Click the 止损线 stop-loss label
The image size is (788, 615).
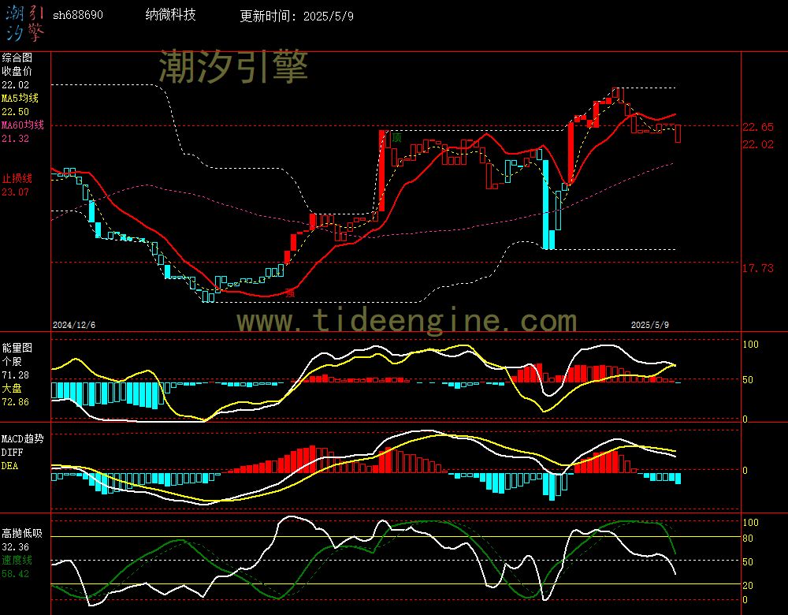click(x=17, y=178)
